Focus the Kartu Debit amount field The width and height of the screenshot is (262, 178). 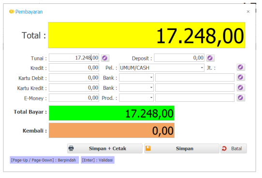(x=74, y=78)
